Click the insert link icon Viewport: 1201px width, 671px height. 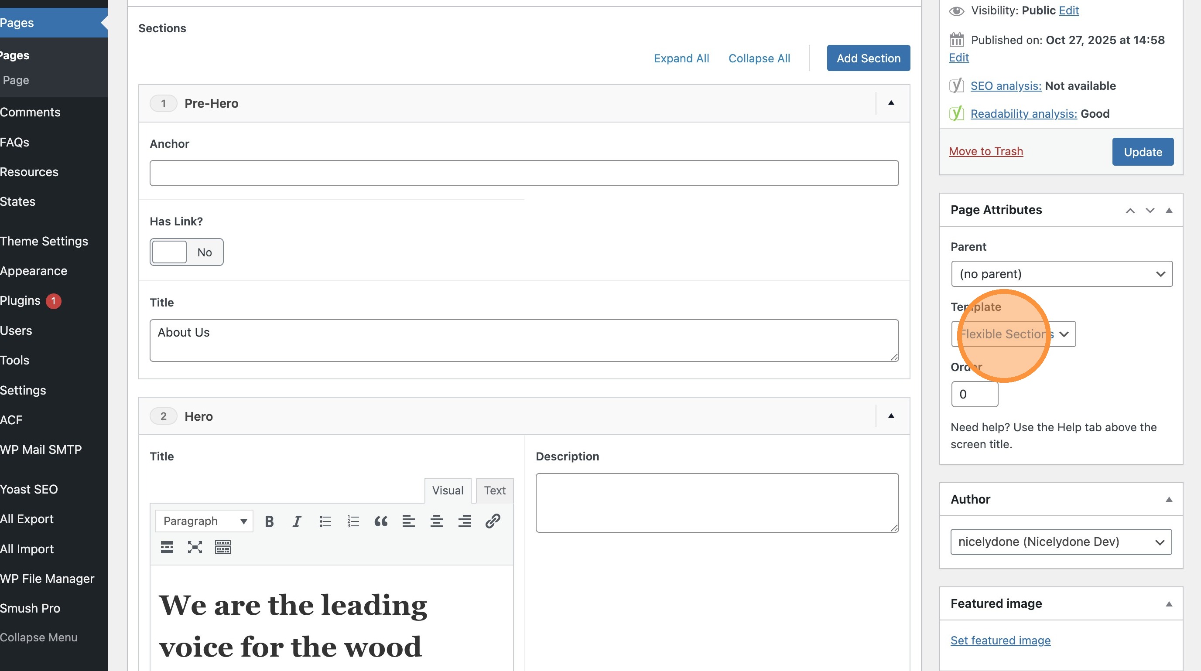(x=493, y=521)
